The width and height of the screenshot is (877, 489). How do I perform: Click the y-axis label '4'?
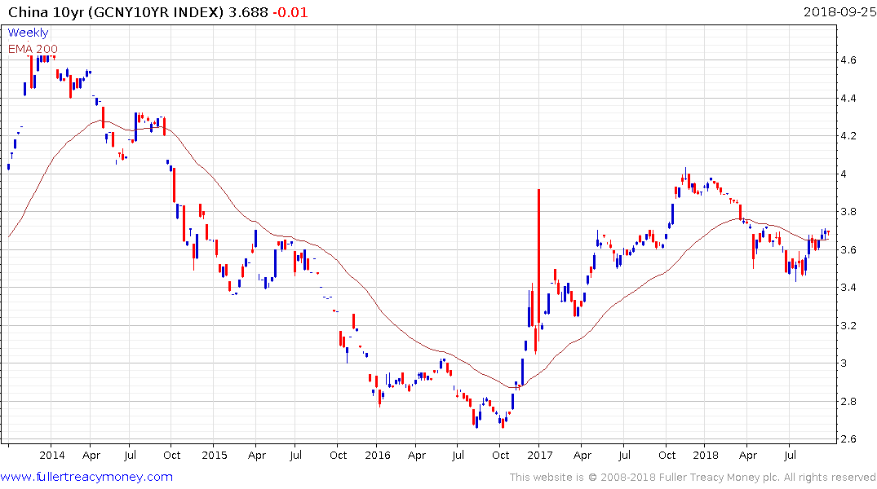844,174
